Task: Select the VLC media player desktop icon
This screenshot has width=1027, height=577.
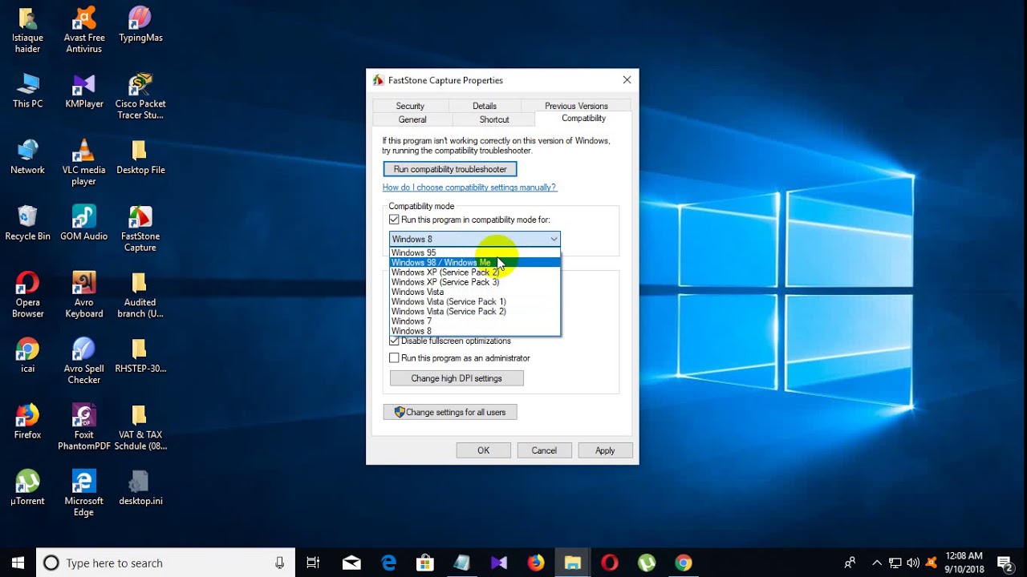Action: 83,163
